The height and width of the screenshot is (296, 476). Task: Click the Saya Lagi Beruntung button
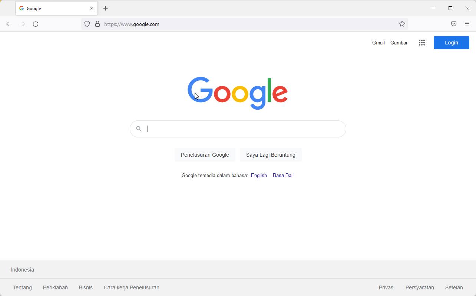click(271, 154)
